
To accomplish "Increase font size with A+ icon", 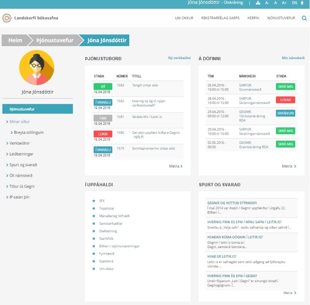I will 284,3.
